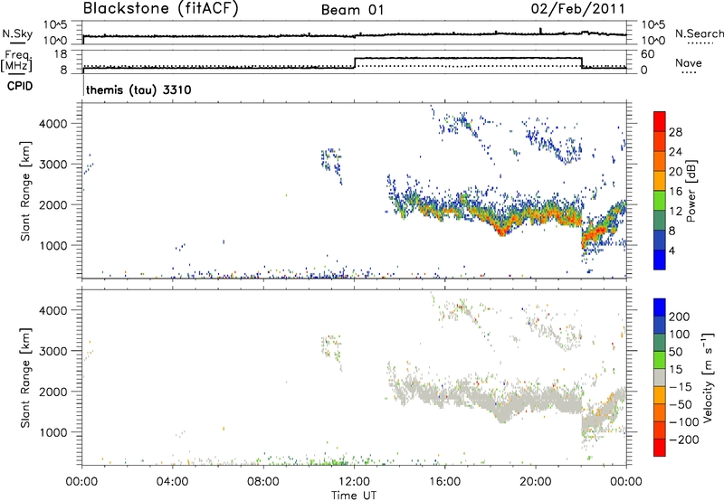Click the "4" label on power colorbar

[672, 250]
